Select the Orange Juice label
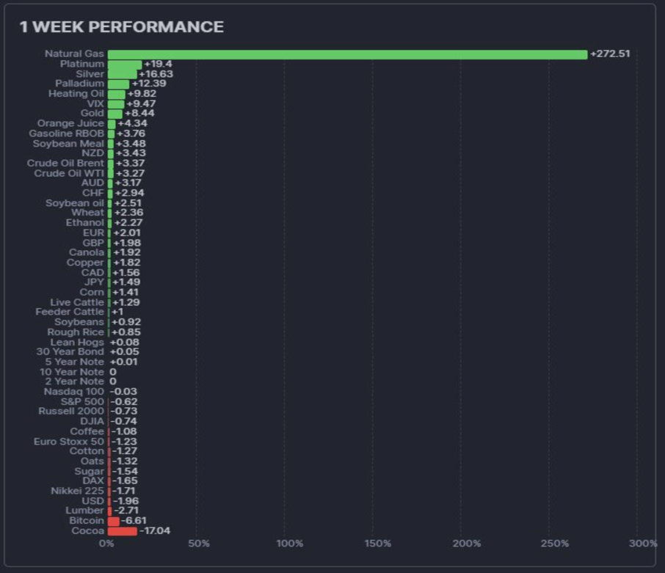 pos(71,124)
